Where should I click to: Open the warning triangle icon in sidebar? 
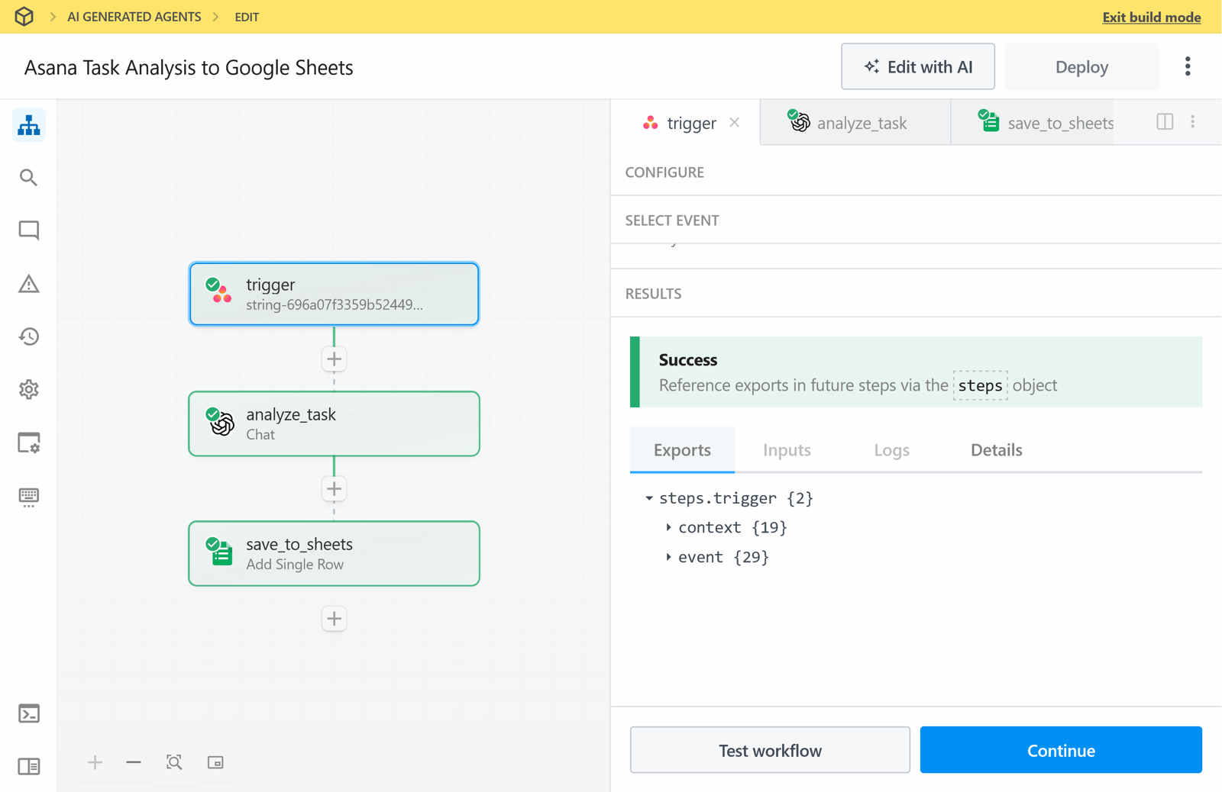pyautogui.click(x=29, y=284)
